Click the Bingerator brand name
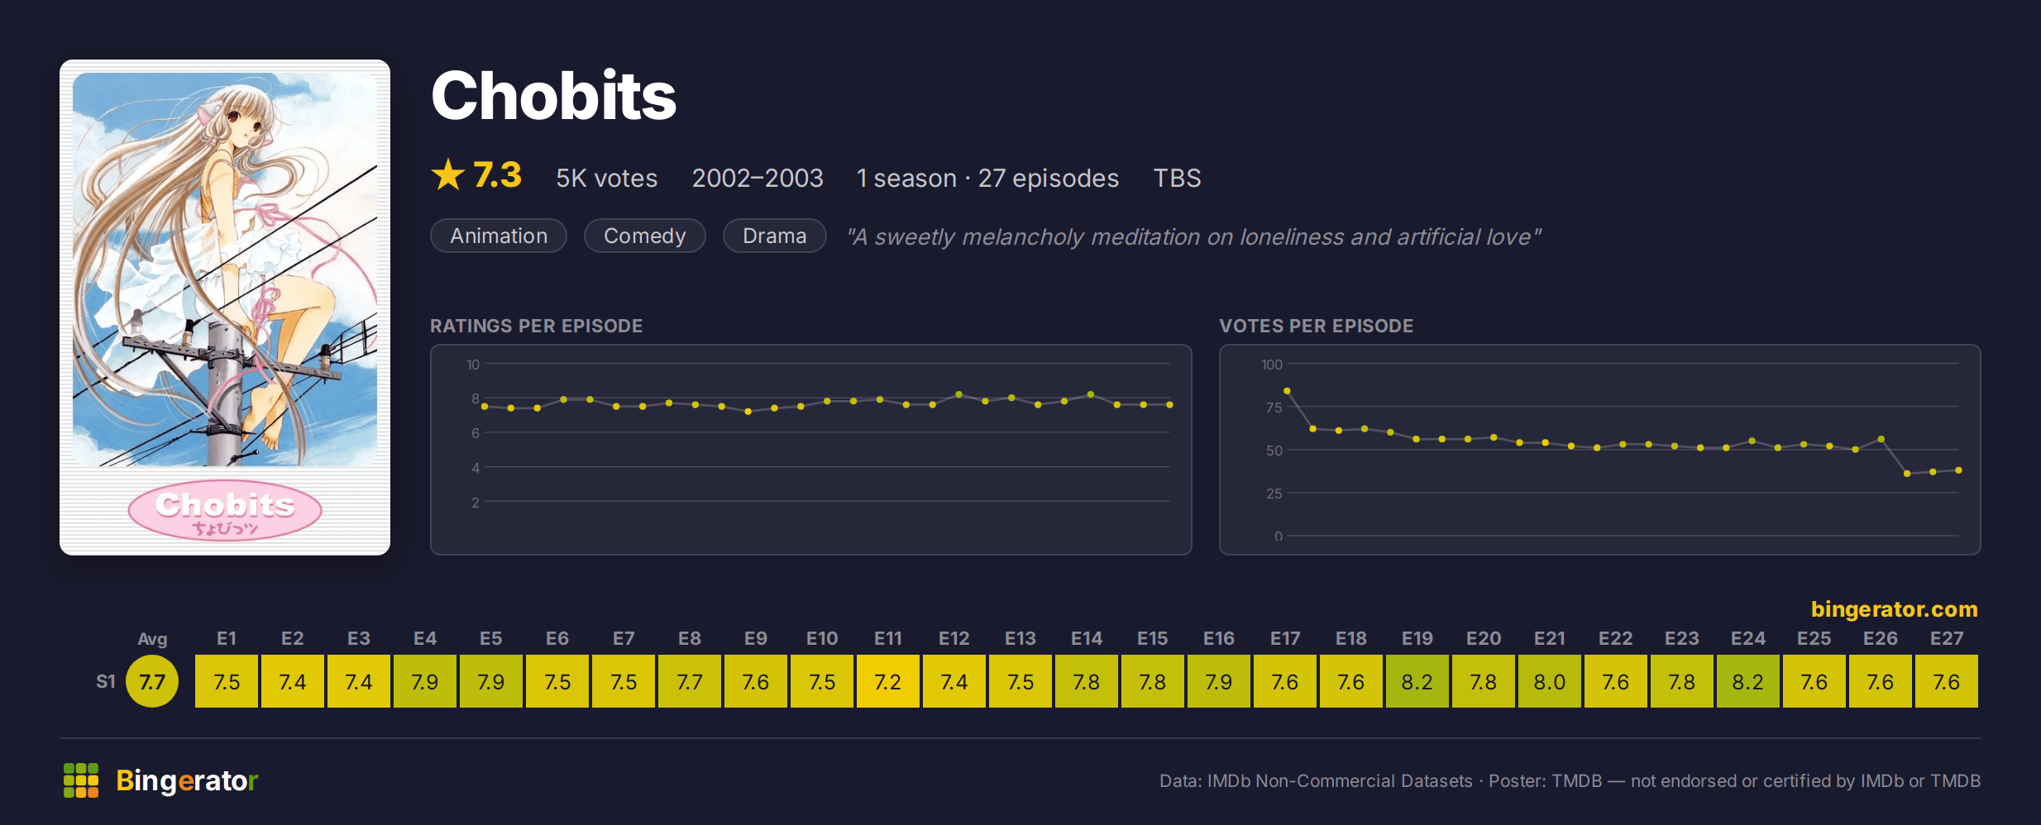Viewport: 2041px width, 825px height. click(187, 780)
